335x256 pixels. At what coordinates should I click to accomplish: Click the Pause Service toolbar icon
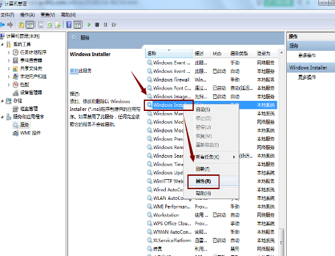point(106,25)
